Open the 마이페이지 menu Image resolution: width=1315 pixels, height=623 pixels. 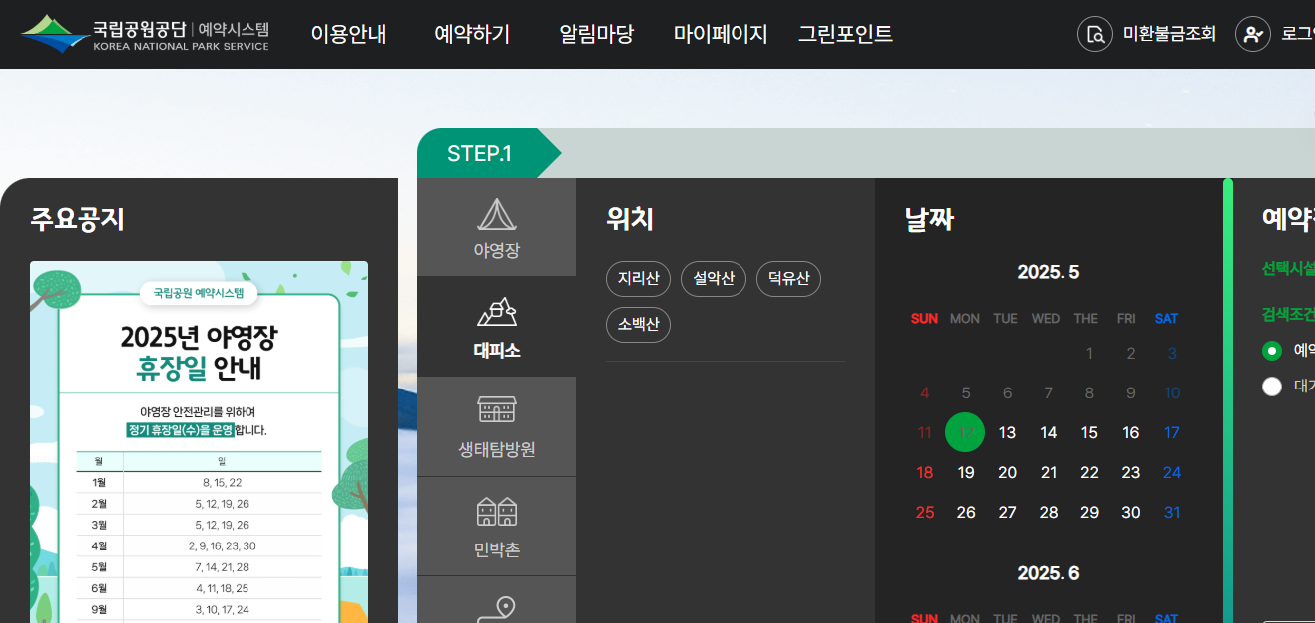pos(719,34)
